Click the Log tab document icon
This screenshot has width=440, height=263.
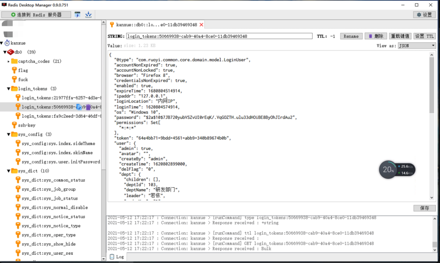click(x=112, y=257)
